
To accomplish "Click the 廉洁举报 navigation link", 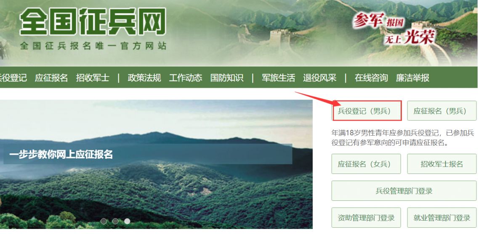I will [x=413, y=78].
